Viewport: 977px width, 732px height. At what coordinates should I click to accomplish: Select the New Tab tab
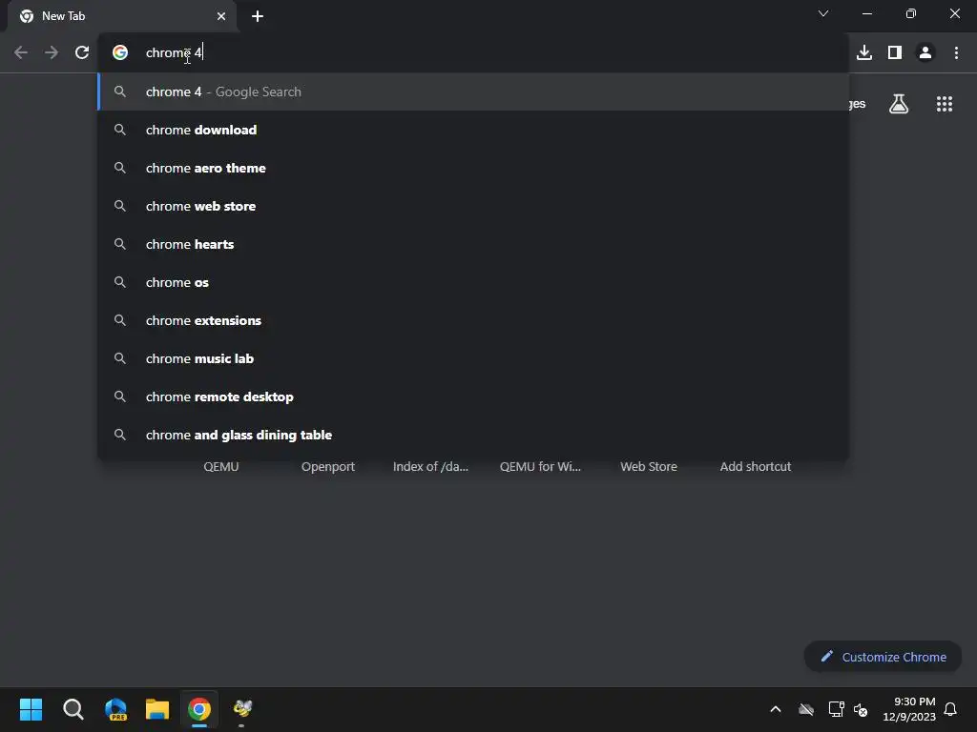[122, 16]
